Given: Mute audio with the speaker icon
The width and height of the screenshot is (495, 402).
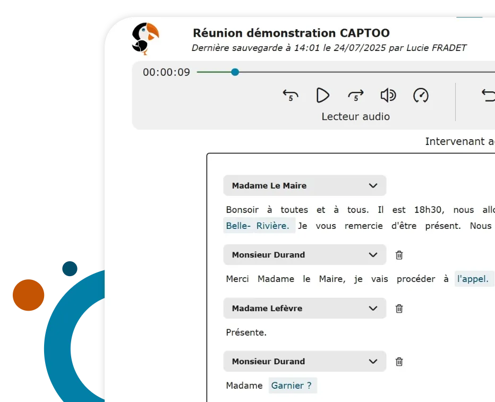Looking at the screenshot, I should click(x=388, y=96).
